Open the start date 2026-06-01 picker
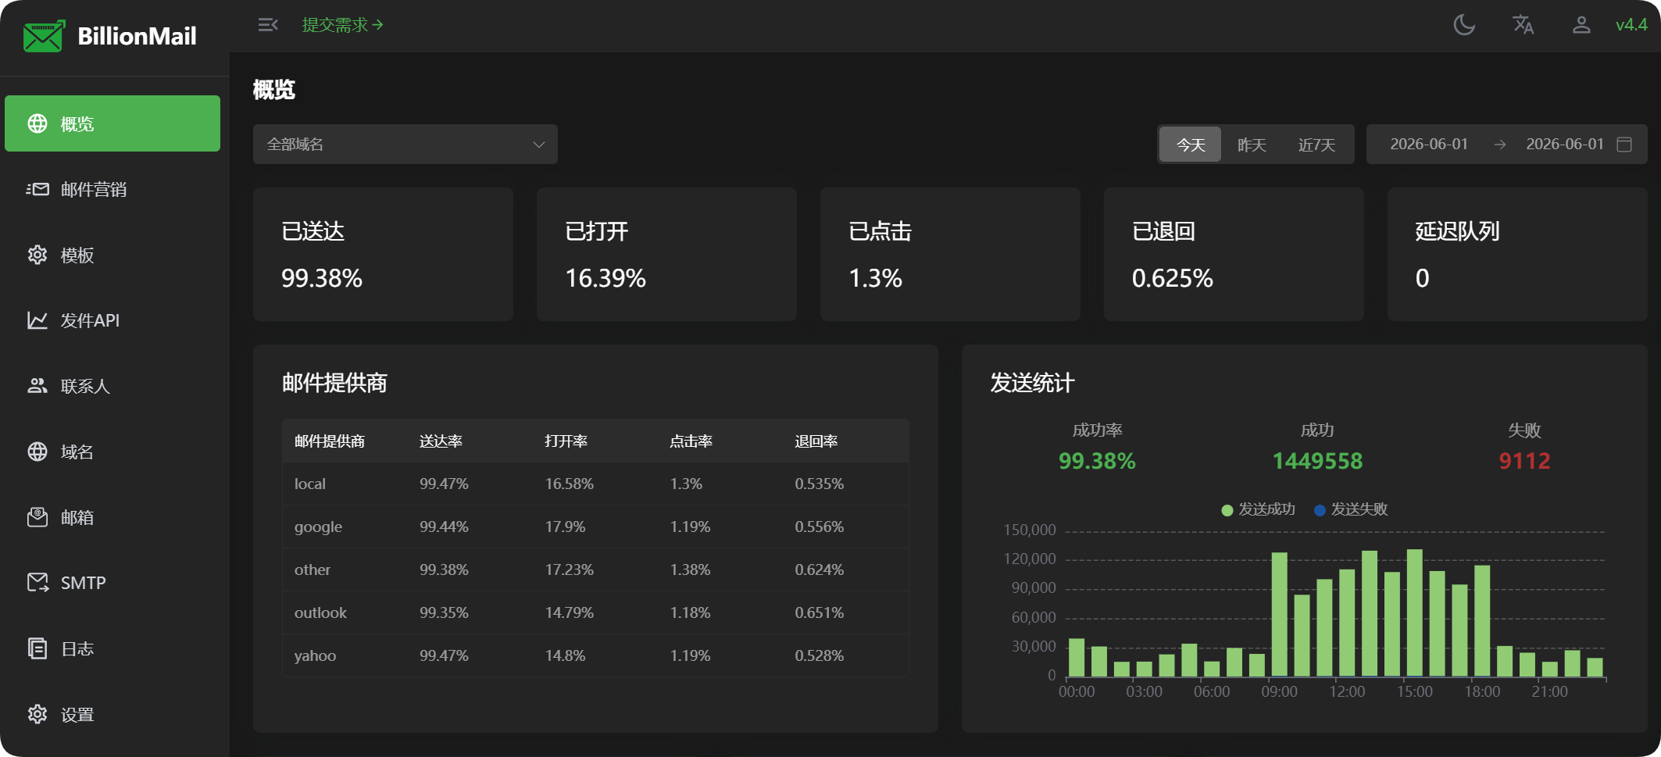The height and width of the screenshot is (757, 1661). pyautogui.click(x=1429, y=145)
